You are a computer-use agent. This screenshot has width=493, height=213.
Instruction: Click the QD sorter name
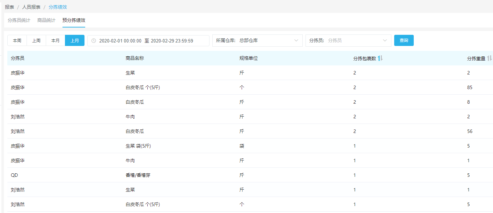(14, 175)
